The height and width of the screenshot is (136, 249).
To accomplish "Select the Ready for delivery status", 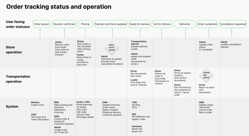I will 140,24.
